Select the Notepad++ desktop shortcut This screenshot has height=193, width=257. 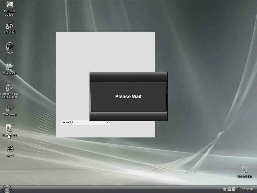pos(10,130)
